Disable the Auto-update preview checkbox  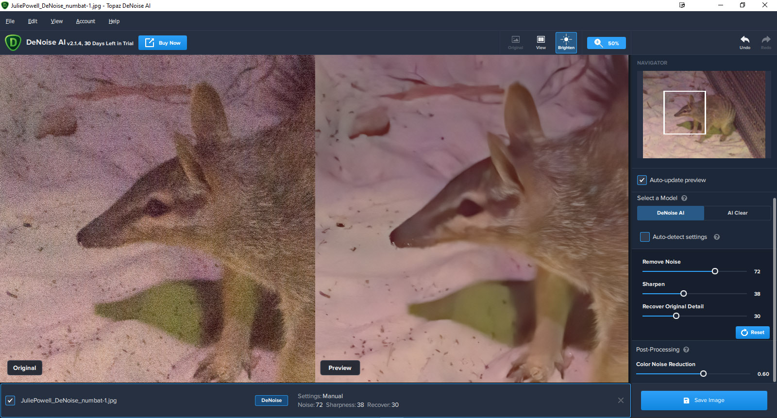click(642, 180)
